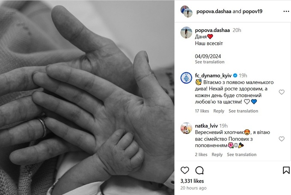Like the natka_lviv comment
Viewport: 291px width, 195px height.
(x=282, y=139)
